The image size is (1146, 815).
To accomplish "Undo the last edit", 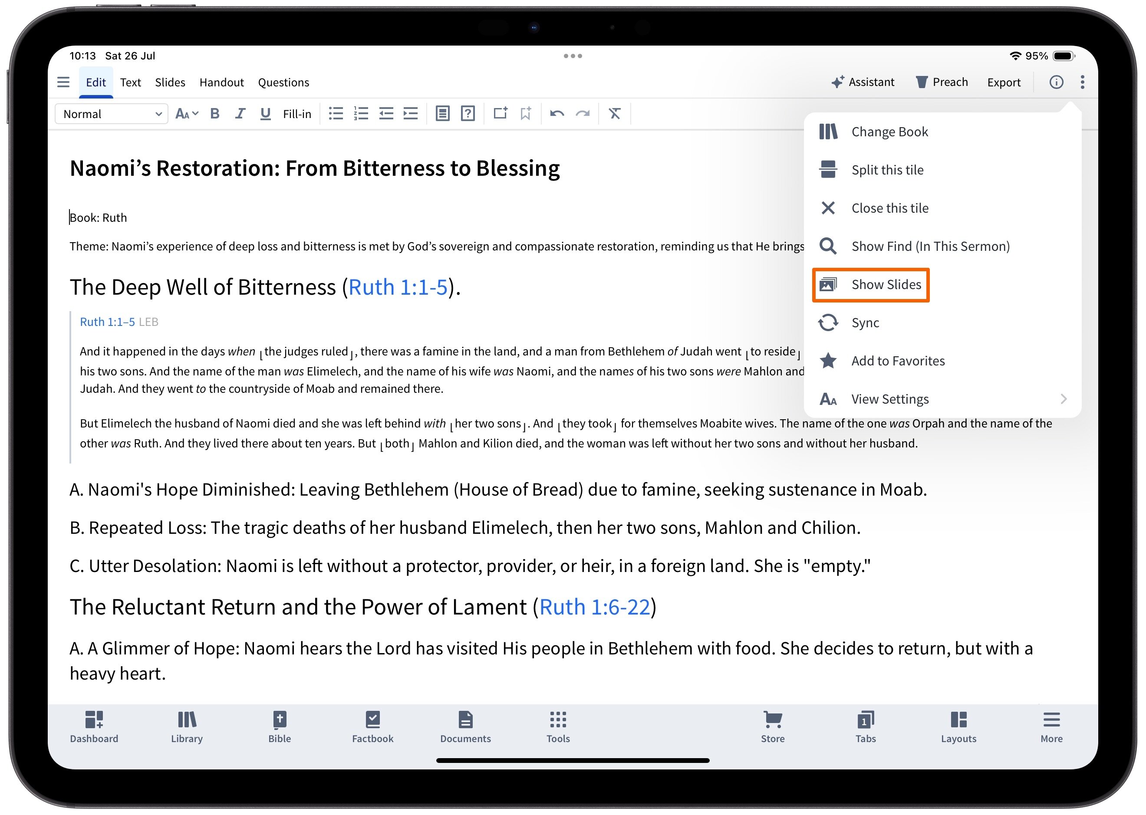I will (557, 114).
